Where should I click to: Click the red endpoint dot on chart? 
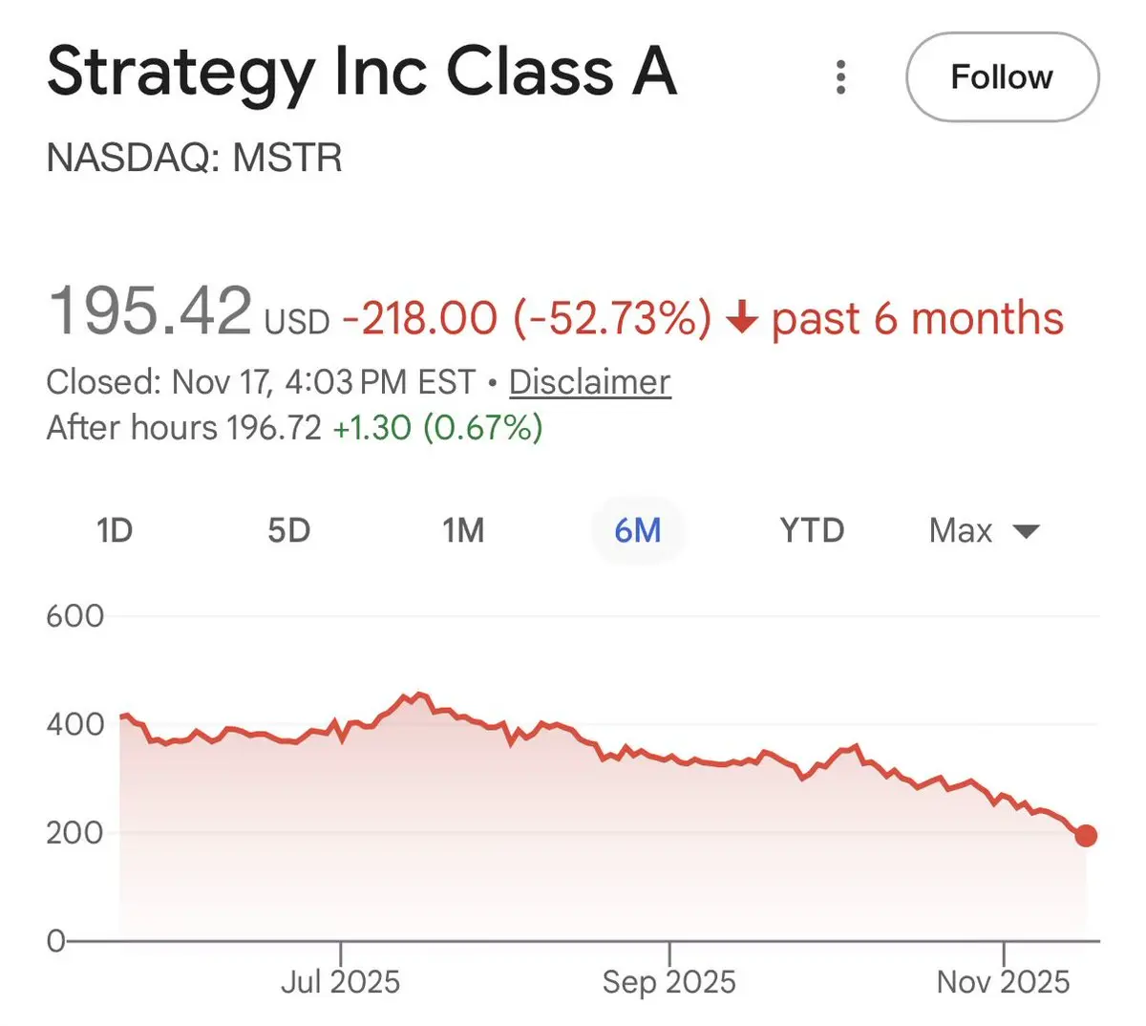[x=1086, y=836]
